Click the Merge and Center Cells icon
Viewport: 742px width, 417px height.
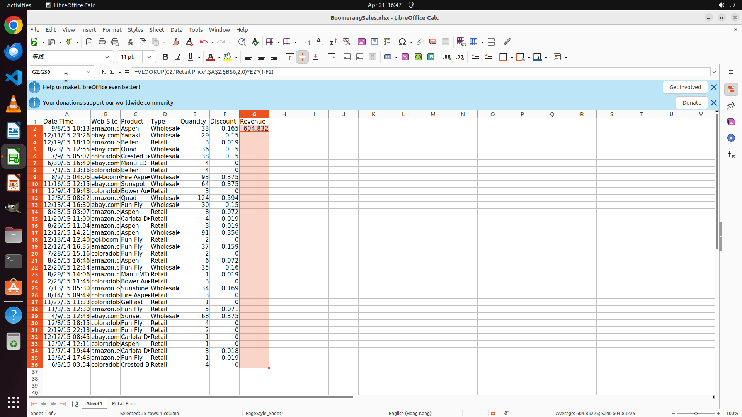point(347,57)
